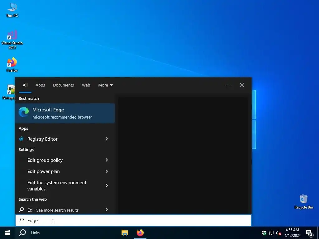Expand Edit power plan arrow
Image resolution: width=319 pixels, height=239 pixels.
coord(107,171)
